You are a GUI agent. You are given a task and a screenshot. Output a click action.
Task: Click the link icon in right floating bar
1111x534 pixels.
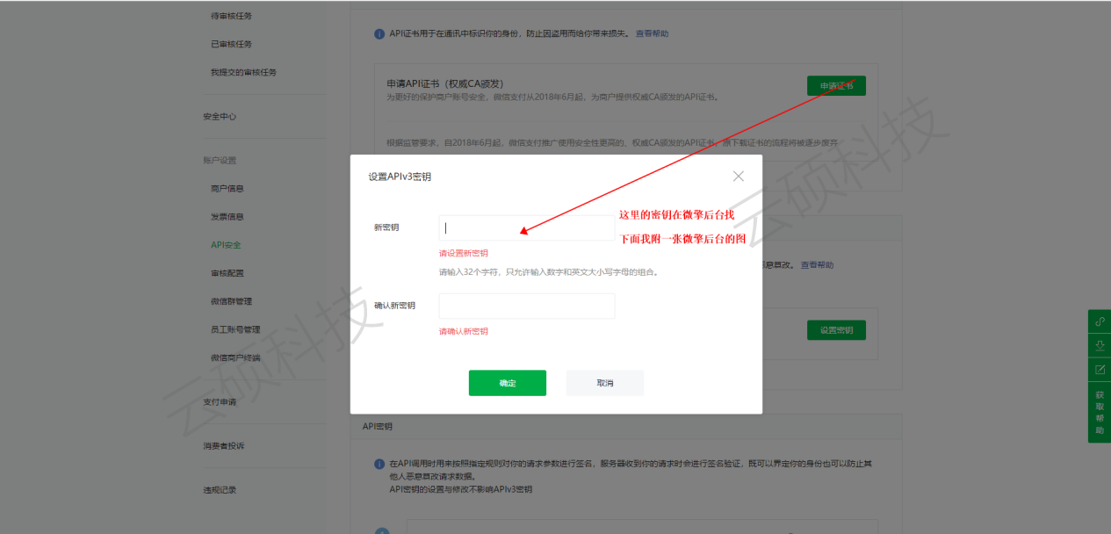1099,321
